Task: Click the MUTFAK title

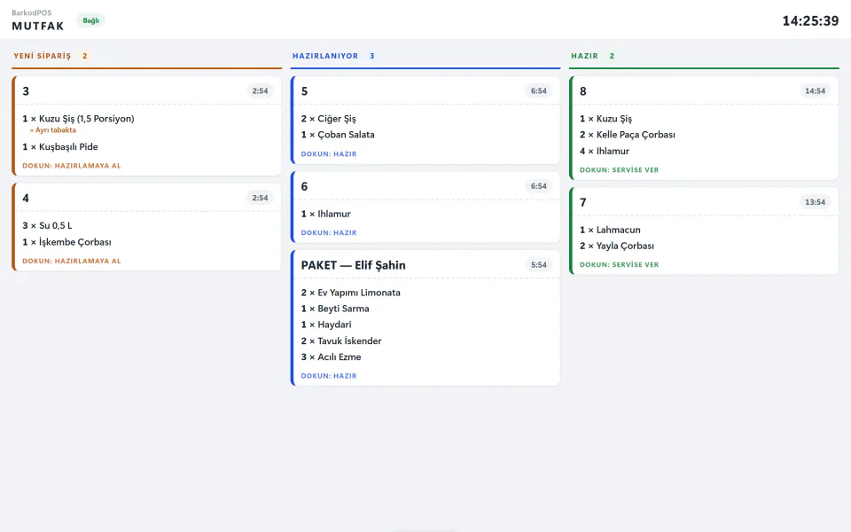Action: pyautogui.click(x=38, y=26)
